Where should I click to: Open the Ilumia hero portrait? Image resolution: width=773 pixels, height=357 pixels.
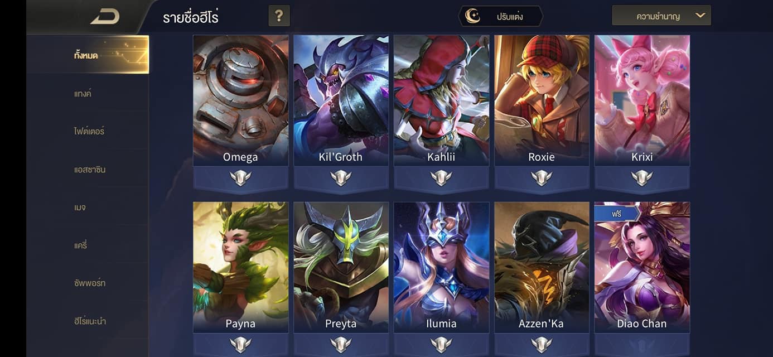[441, 268]
